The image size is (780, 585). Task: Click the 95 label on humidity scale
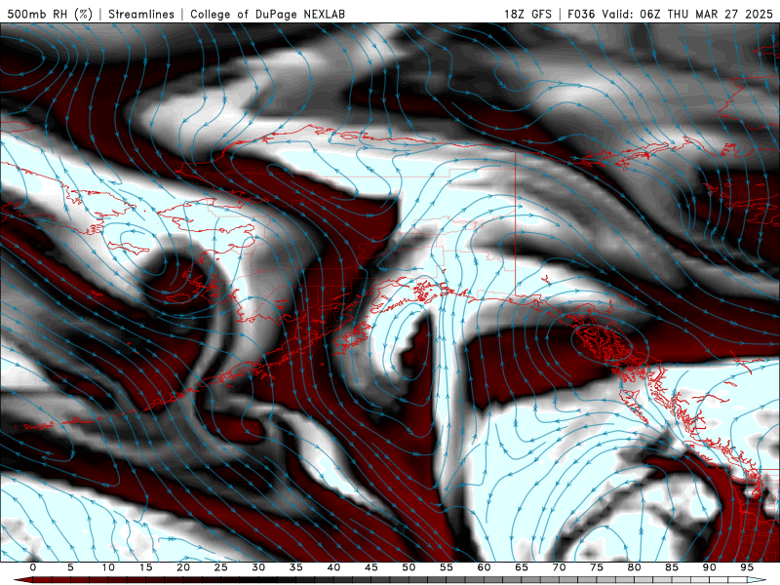(x=747, y=567)
